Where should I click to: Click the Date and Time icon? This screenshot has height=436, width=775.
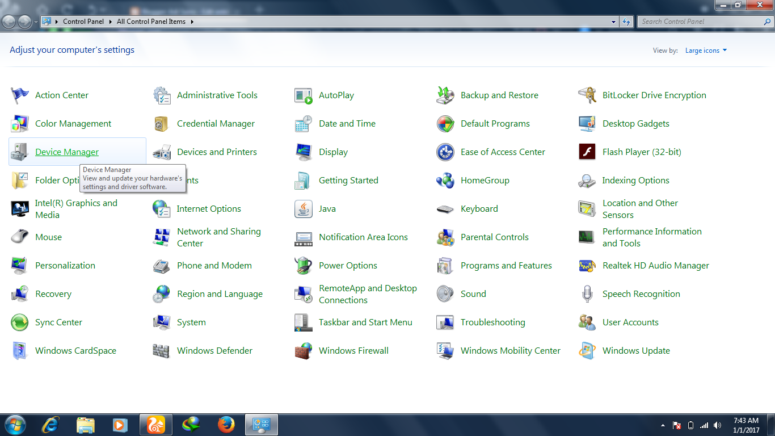(x=304, y=124)
